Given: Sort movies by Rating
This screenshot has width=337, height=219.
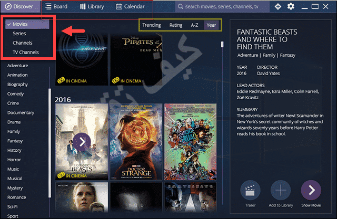Looking at the screenshot, I should [x=176, y=25].
